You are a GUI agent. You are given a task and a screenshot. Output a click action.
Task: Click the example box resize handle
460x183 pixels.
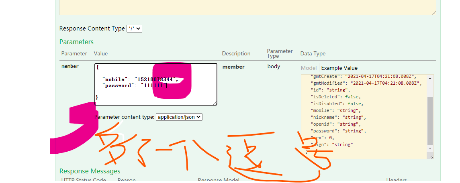pos(431,157)
